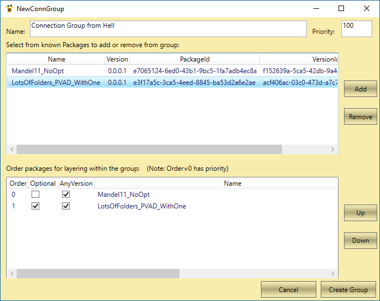Click the right arrow of packages list scrollbar
This screenshot has width=380, height=301.
(333, 150)
